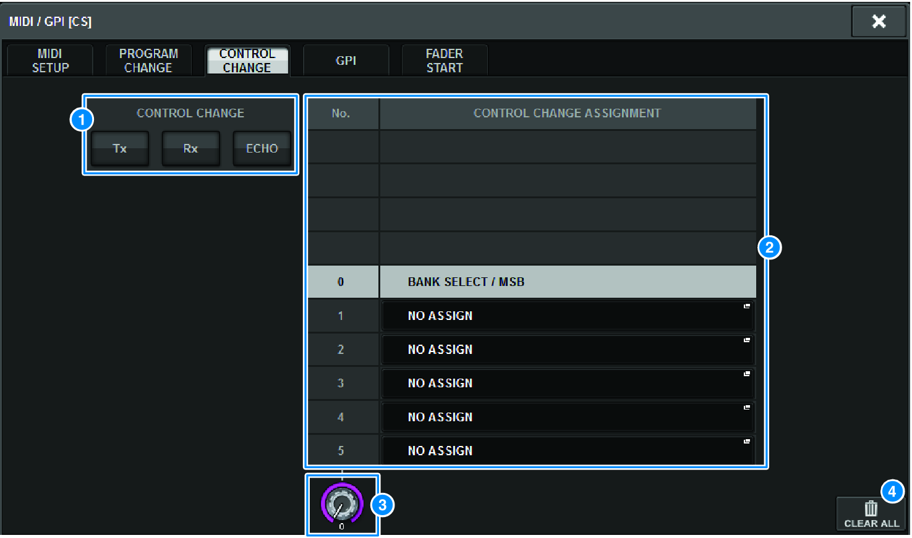Toggle ECHO output for control changes
Screen dimensions: 912x538
[x=262, y=148]
